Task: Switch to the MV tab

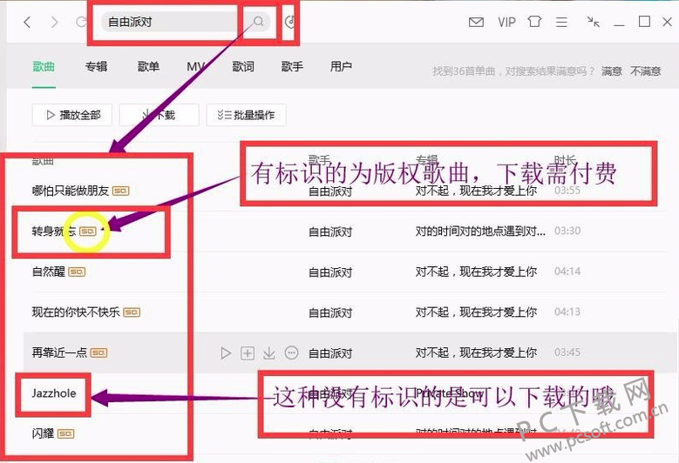Action: [x=196, y=66]
